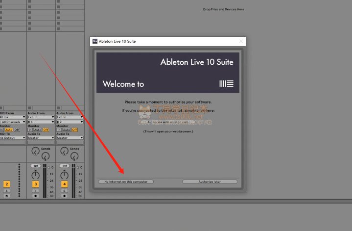Arm track 4 for recording
Screen dimensions: 352x231
(64, 196)
